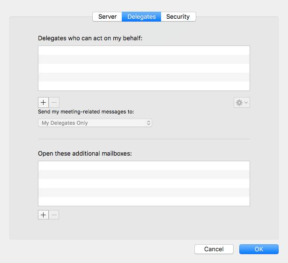
Task: Select the first row in additional mailboxes list
Action: [x=144, y=166]
